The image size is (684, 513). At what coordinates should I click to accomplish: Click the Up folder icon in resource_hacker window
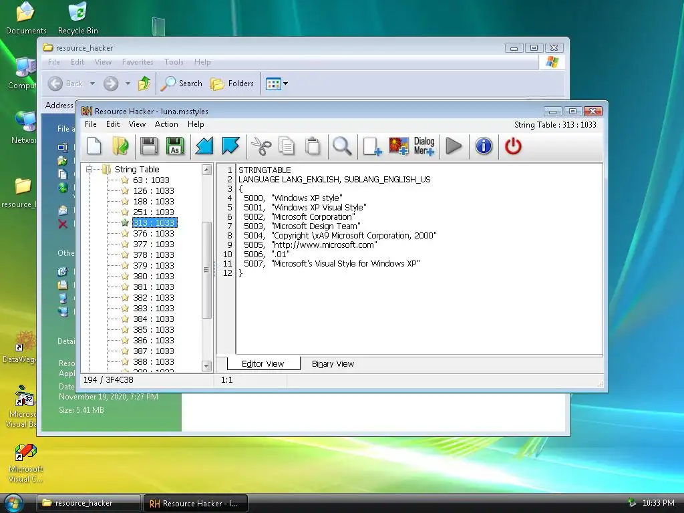(x=144, y=83)
